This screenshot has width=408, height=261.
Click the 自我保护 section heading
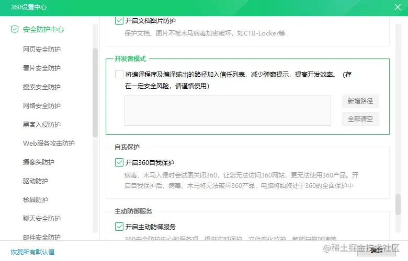click(127, 147)
